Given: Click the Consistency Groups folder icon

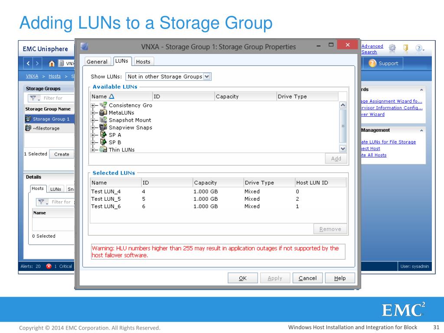Looking at the screenshot, I should [103, 105].
